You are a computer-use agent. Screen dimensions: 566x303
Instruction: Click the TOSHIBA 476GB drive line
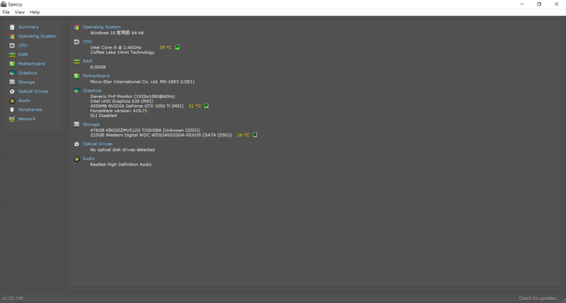pyautogui.click(x=145, y=130)
